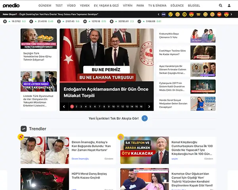This screenshot has width=238, height=190.
Task: Click the Onedio logo
Action: (x=11, y=6)
